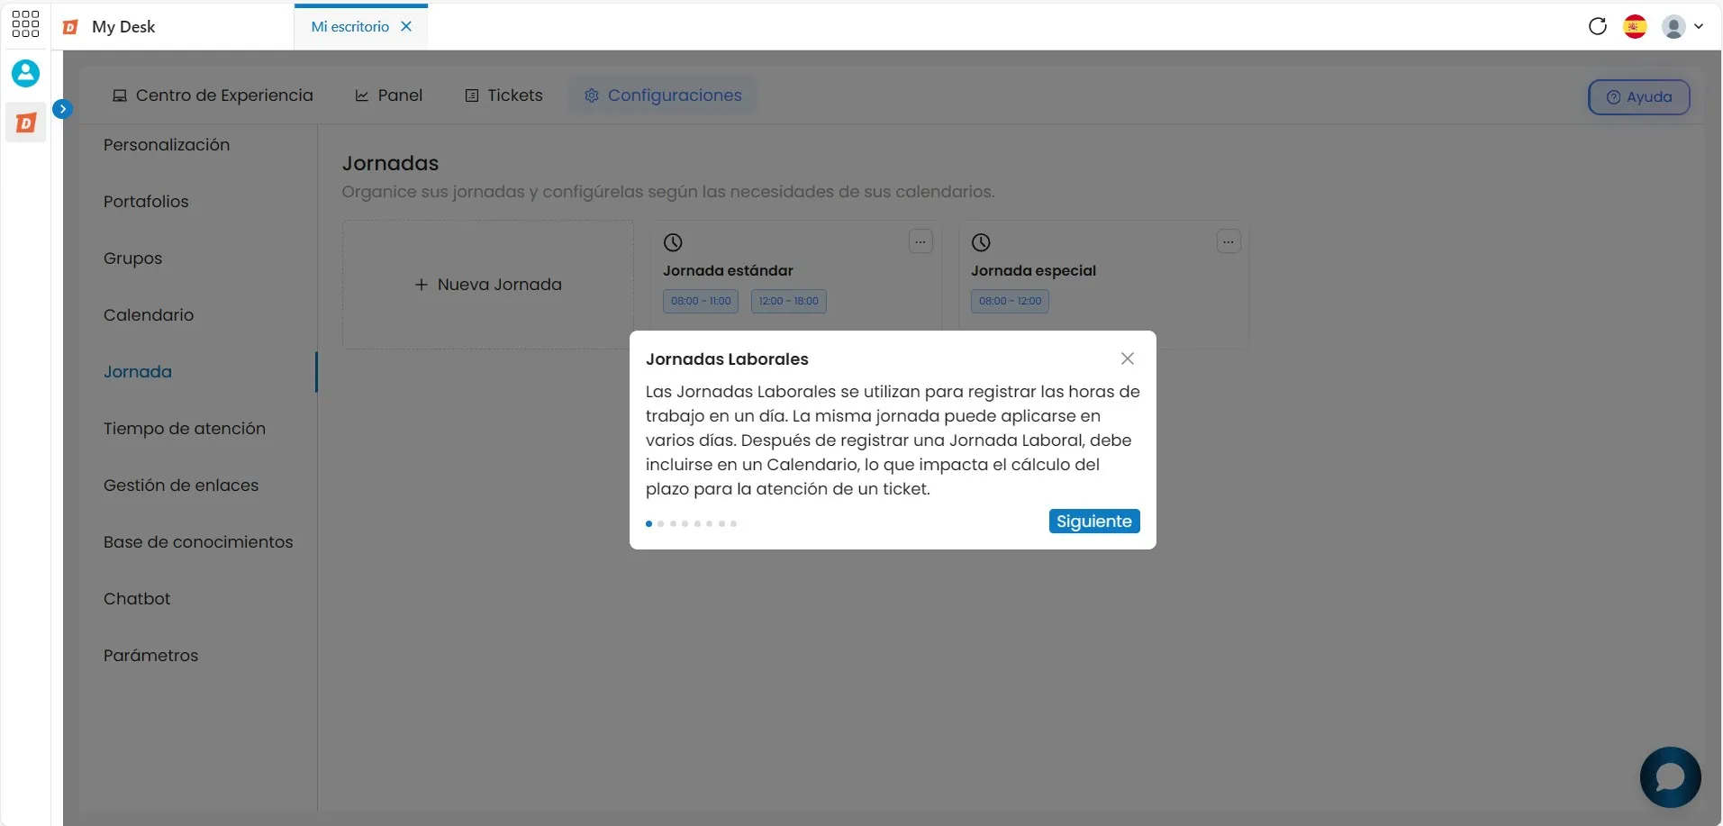Image resolution: width=1723 pixels, height=826 pixels.
Task: Open the Desk app sidebar icon
Action: (x=26, y=123)
